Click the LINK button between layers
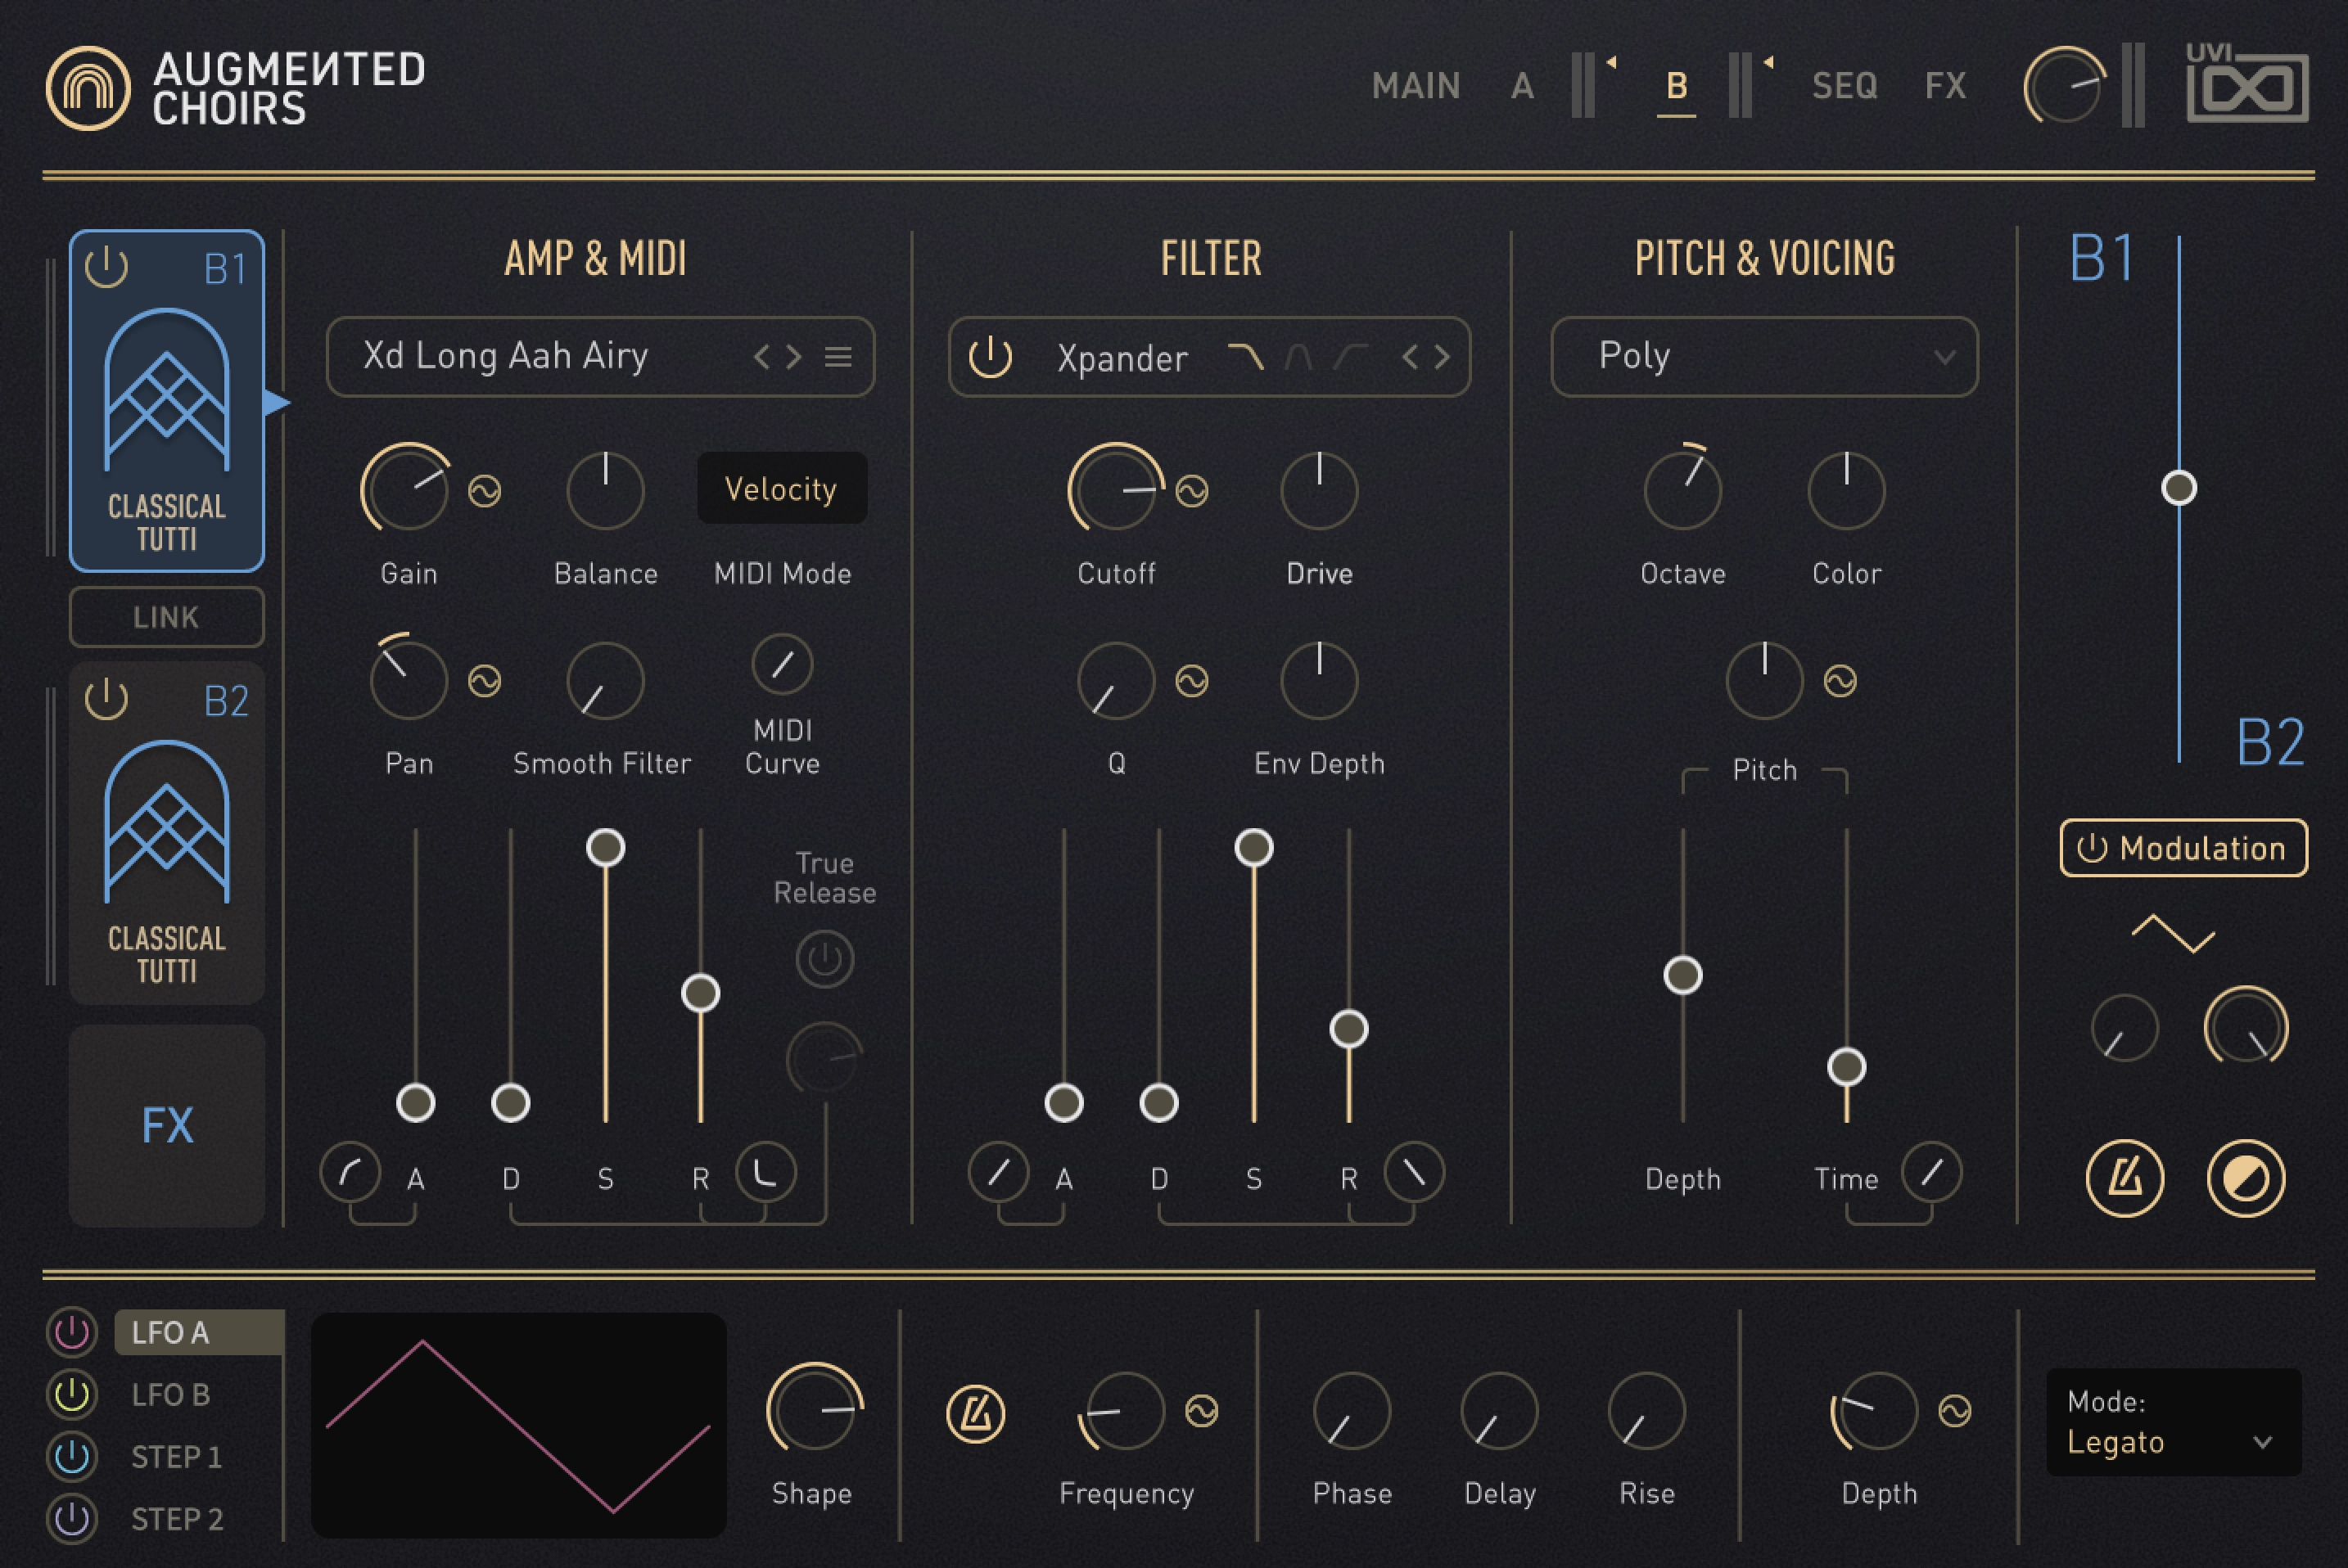Image resolution: width=2348 pixels, height=1568 pixels. coord(167,617)
